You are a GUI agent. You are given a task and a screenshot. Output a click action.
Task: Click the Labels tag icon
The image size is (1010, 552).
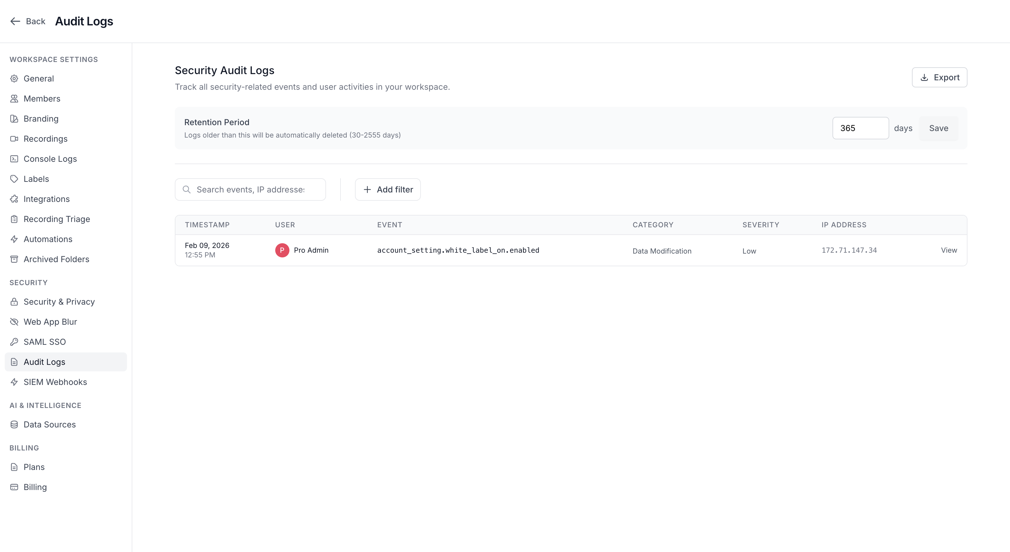pos(14,179)
